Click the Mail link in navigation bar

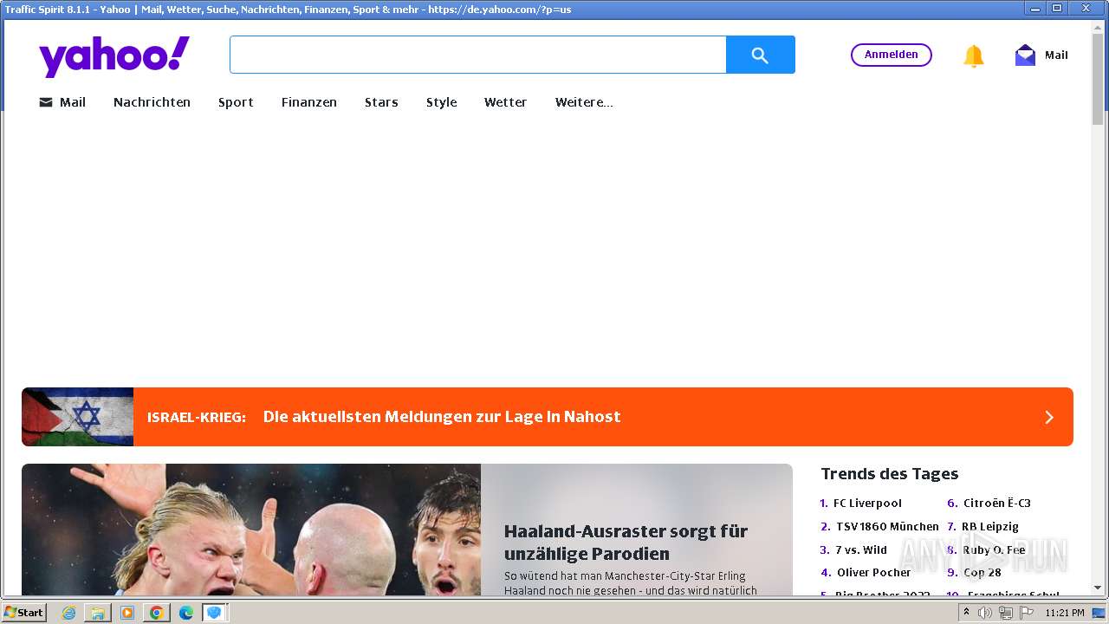73,102
